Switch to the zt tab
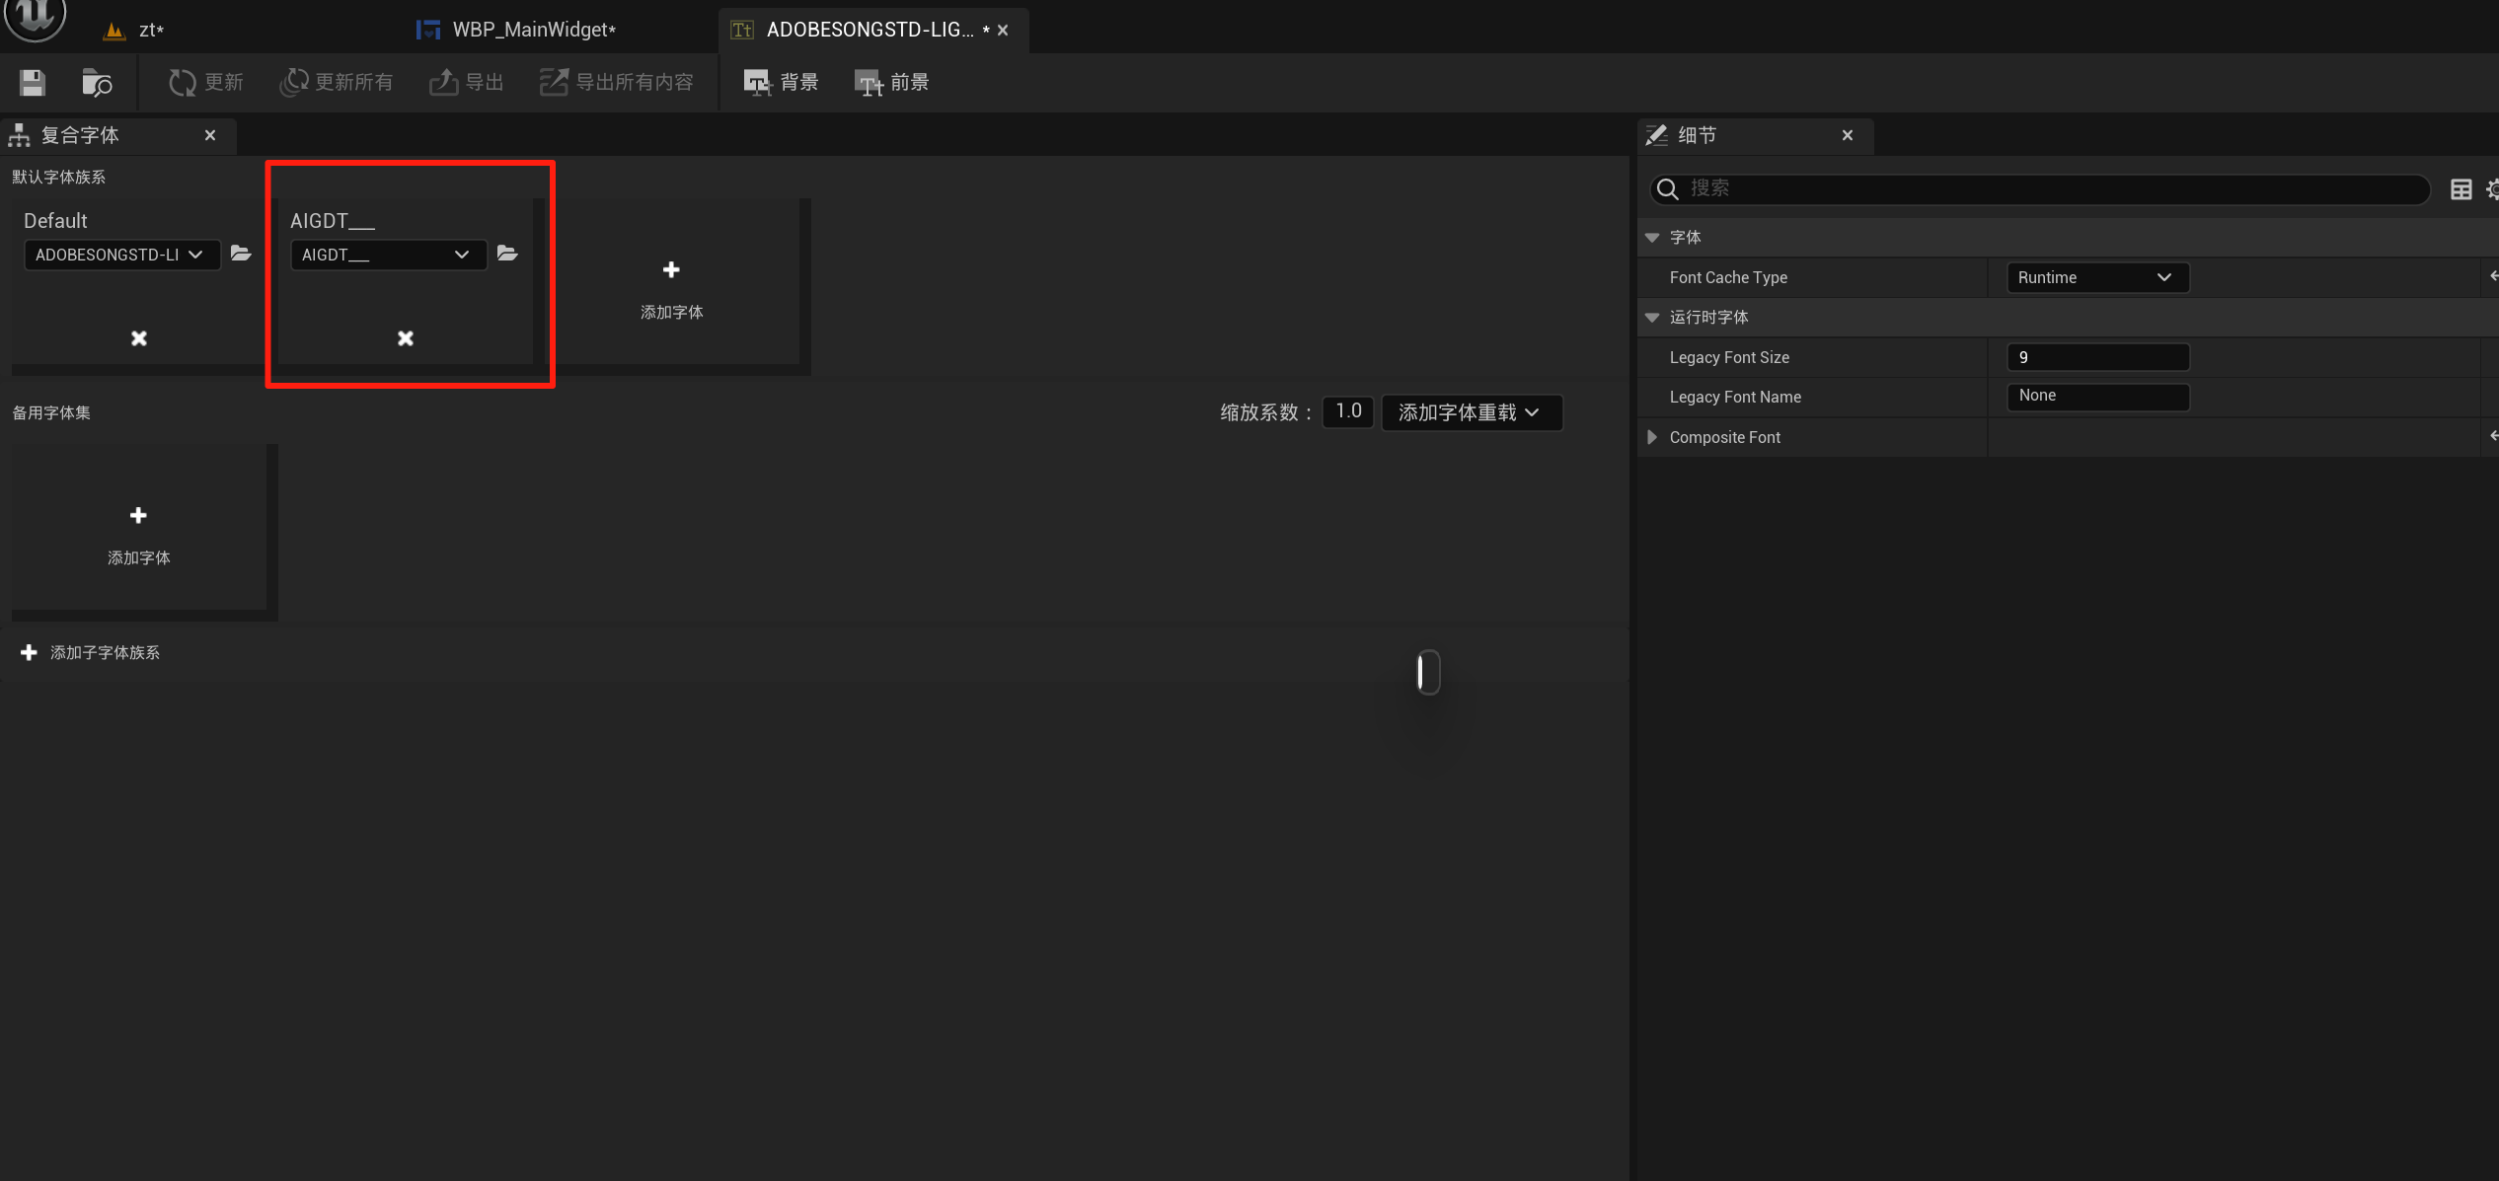Viewport: 2499px width, 1181px height. pos(150,30)
